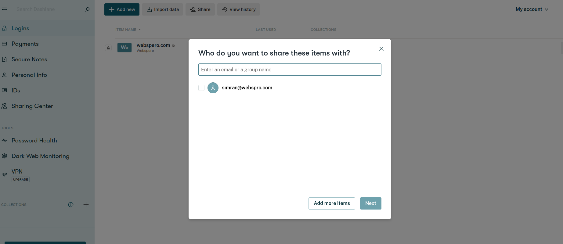Expand the My account dropdown
This screenshot has width=563, height=244.
(532, 9)
